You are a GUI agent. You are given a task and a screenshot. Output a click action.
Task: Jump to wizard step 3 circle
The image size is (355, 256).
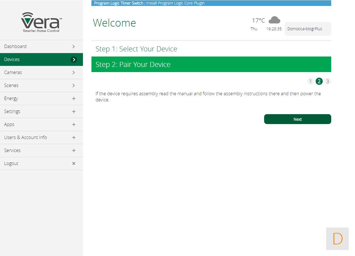click(328, 81)
